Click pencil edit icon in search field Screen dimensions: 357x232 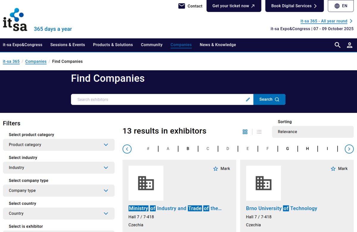click(x=248, y=99)
